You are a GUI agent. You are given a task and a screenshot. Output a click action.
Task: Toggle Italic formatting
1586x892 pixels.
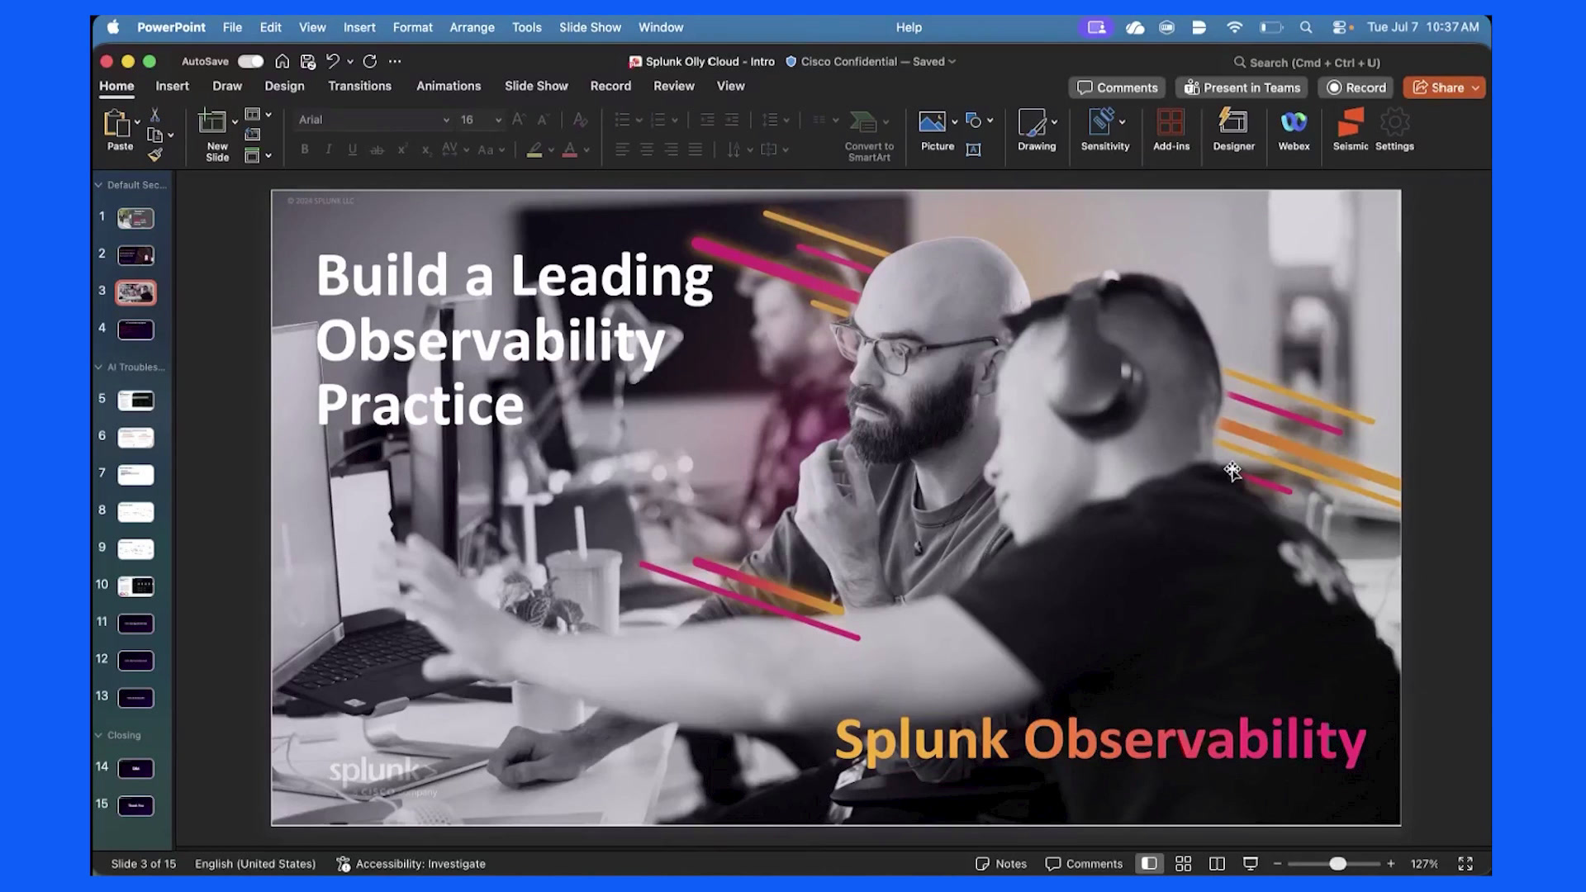329,149
